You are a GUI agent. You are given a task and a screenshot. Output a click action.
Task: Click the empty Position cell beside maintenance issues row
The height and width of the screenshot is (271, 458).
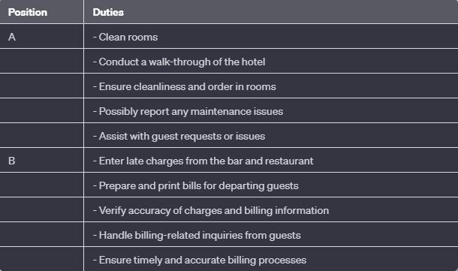click(x=41, y=110)
